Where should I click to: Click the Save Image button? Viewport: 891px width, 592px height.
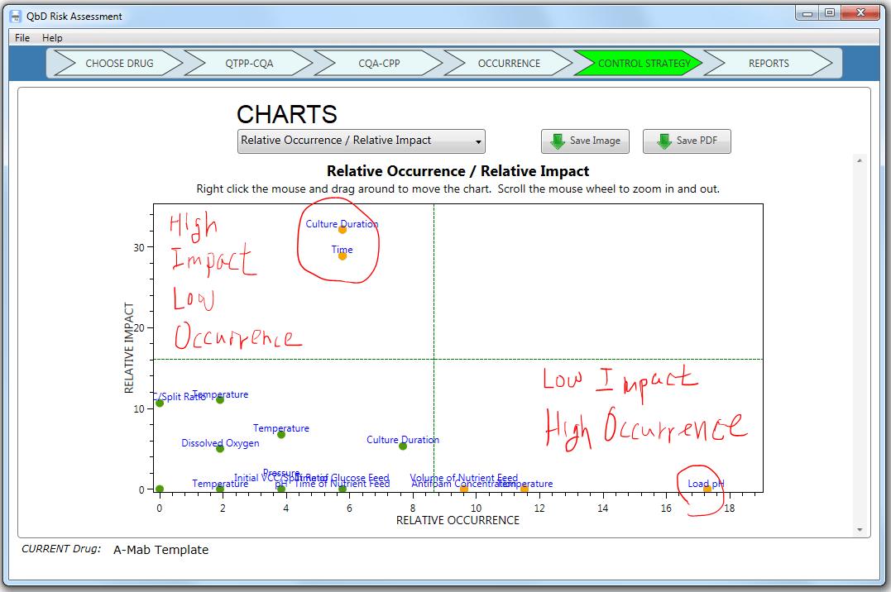(585, 141)
